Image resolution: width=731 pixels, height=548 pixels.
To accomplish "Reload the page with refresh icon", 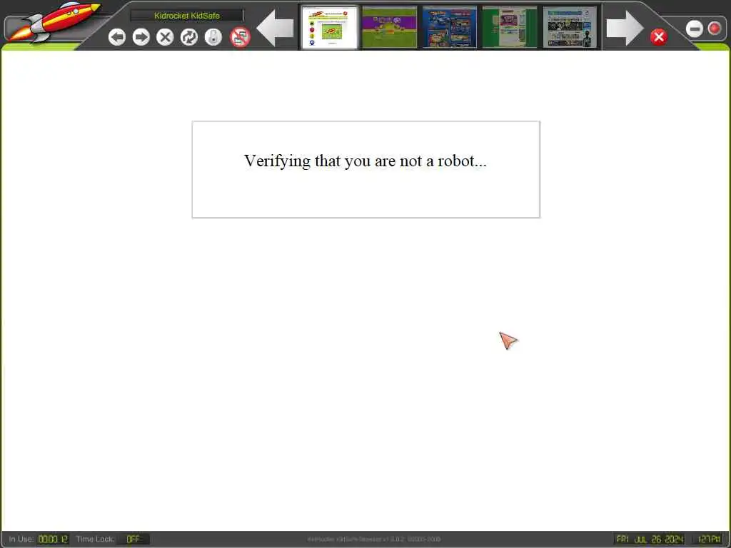I will pos(188,37).
